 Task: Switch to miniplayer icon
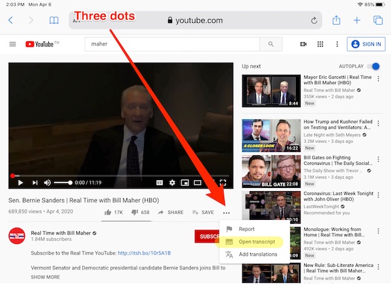(x=185, y=183)
